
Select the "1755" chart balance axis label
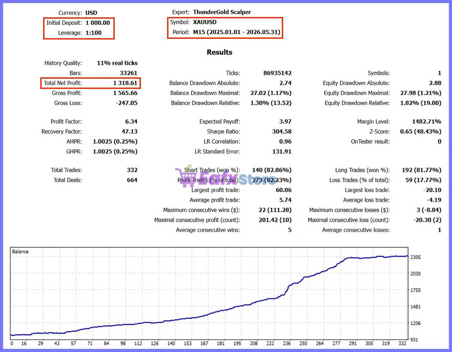point(416,290)
